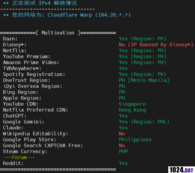Screen dimensions: 195x173
Task: Click the Wikipedia Editability label
Action: (35, 133)
